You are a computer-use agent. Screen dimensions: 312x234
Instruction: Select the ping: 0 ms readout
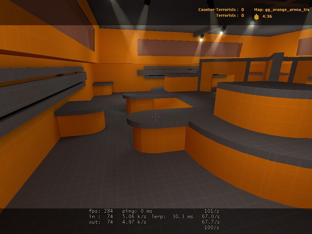[x=137, y=211]
